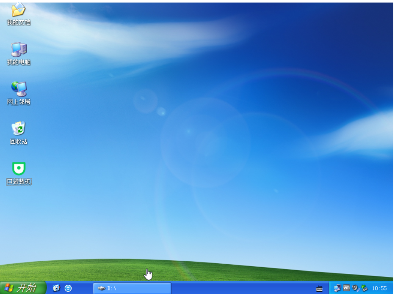This screenshot has width=395, height=295.
Task: Click the 口袋装机 icon label text
Action: tap(19, 182)
